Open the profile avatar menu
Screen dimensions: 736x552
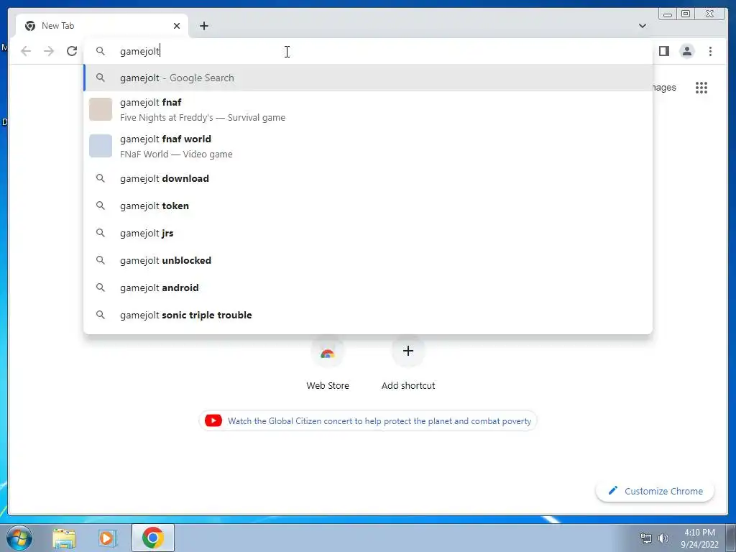point(686,51)
